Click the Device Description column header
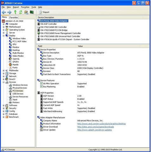 tap(90, 17)
